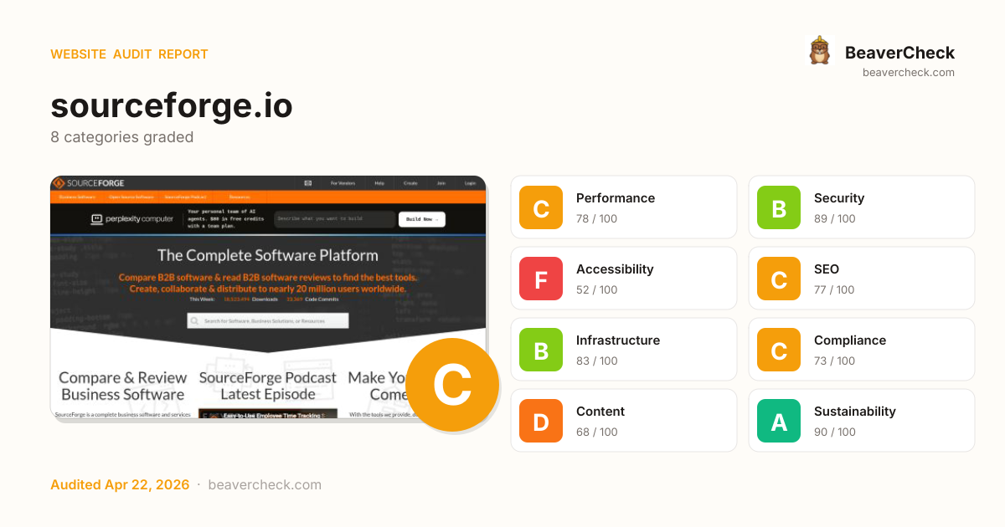Click the large overall grade C circle
The height and width of the screenshot is (527, 1005).
(452, 386)
